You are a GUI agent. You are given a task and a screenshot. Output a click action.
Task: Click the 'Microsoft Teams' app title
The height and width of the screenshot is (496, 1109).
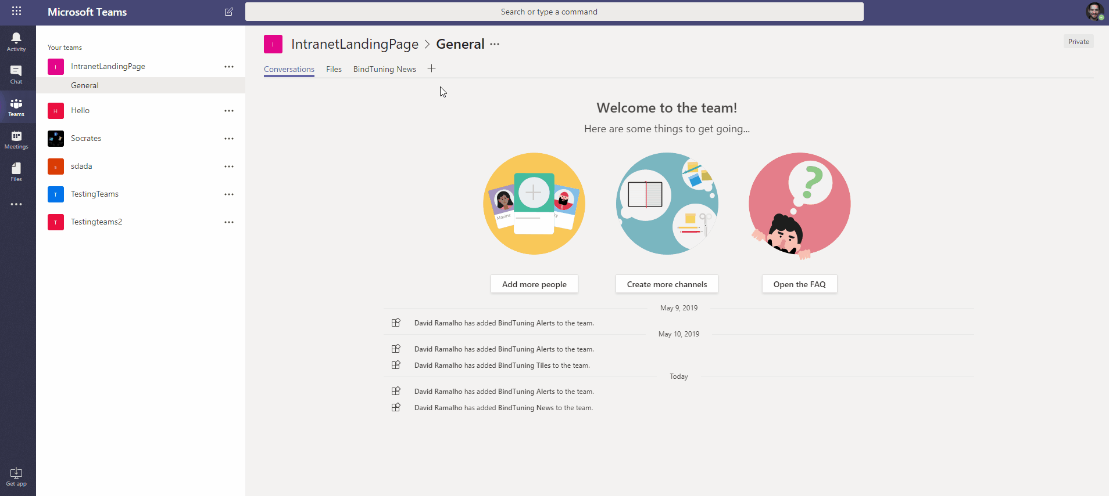coord(87,12)
